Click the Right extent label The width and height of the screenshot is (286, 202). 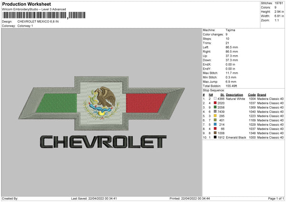206,51
